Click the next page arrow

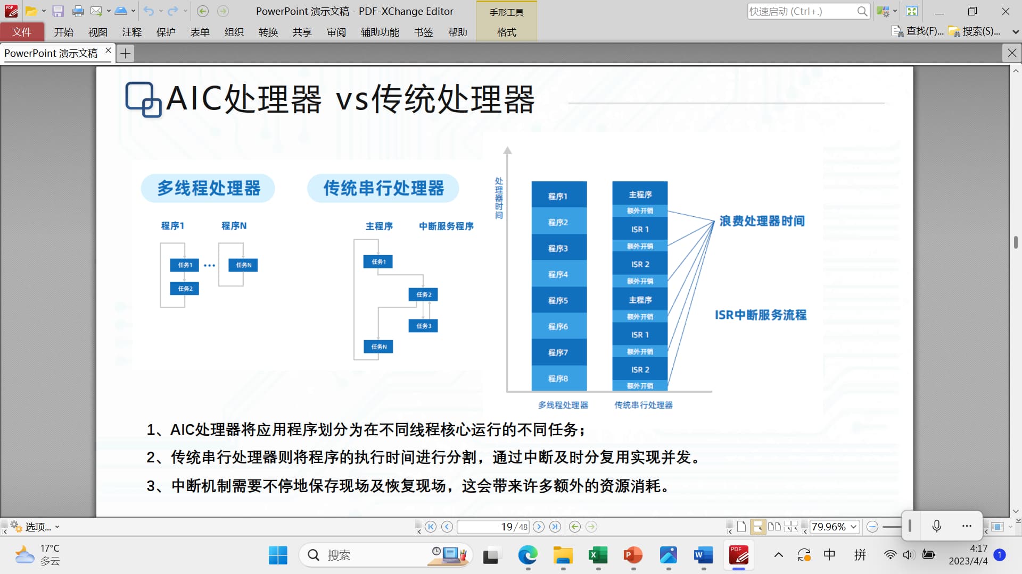pos(539,527)
